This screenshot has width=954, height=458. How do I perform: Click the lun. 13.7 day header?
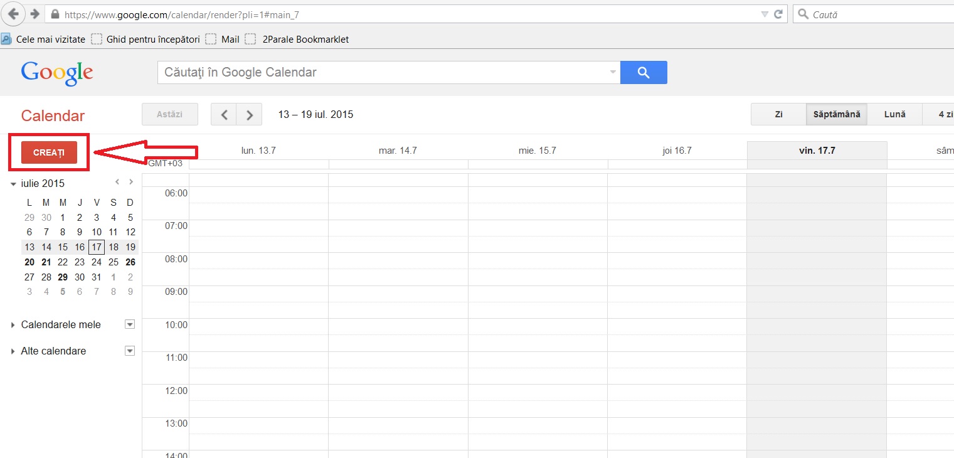coord(258,151)
